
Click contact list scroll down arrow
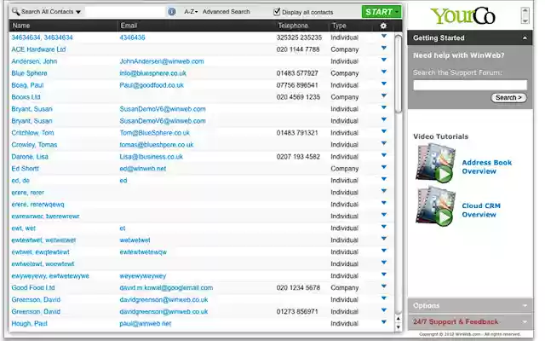[399, 327]
